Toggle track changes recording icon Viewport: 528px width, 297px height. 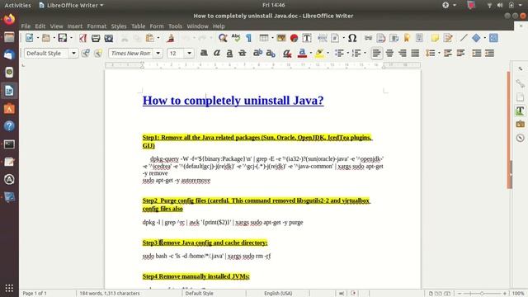coord(448,38)
